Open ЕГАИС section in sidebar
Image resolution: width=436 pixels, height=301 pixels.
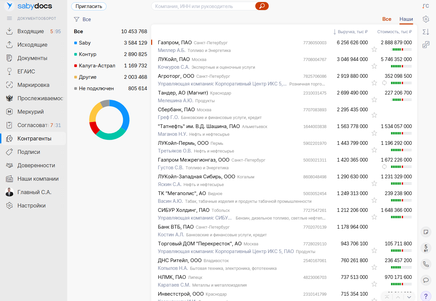(26, 71)
